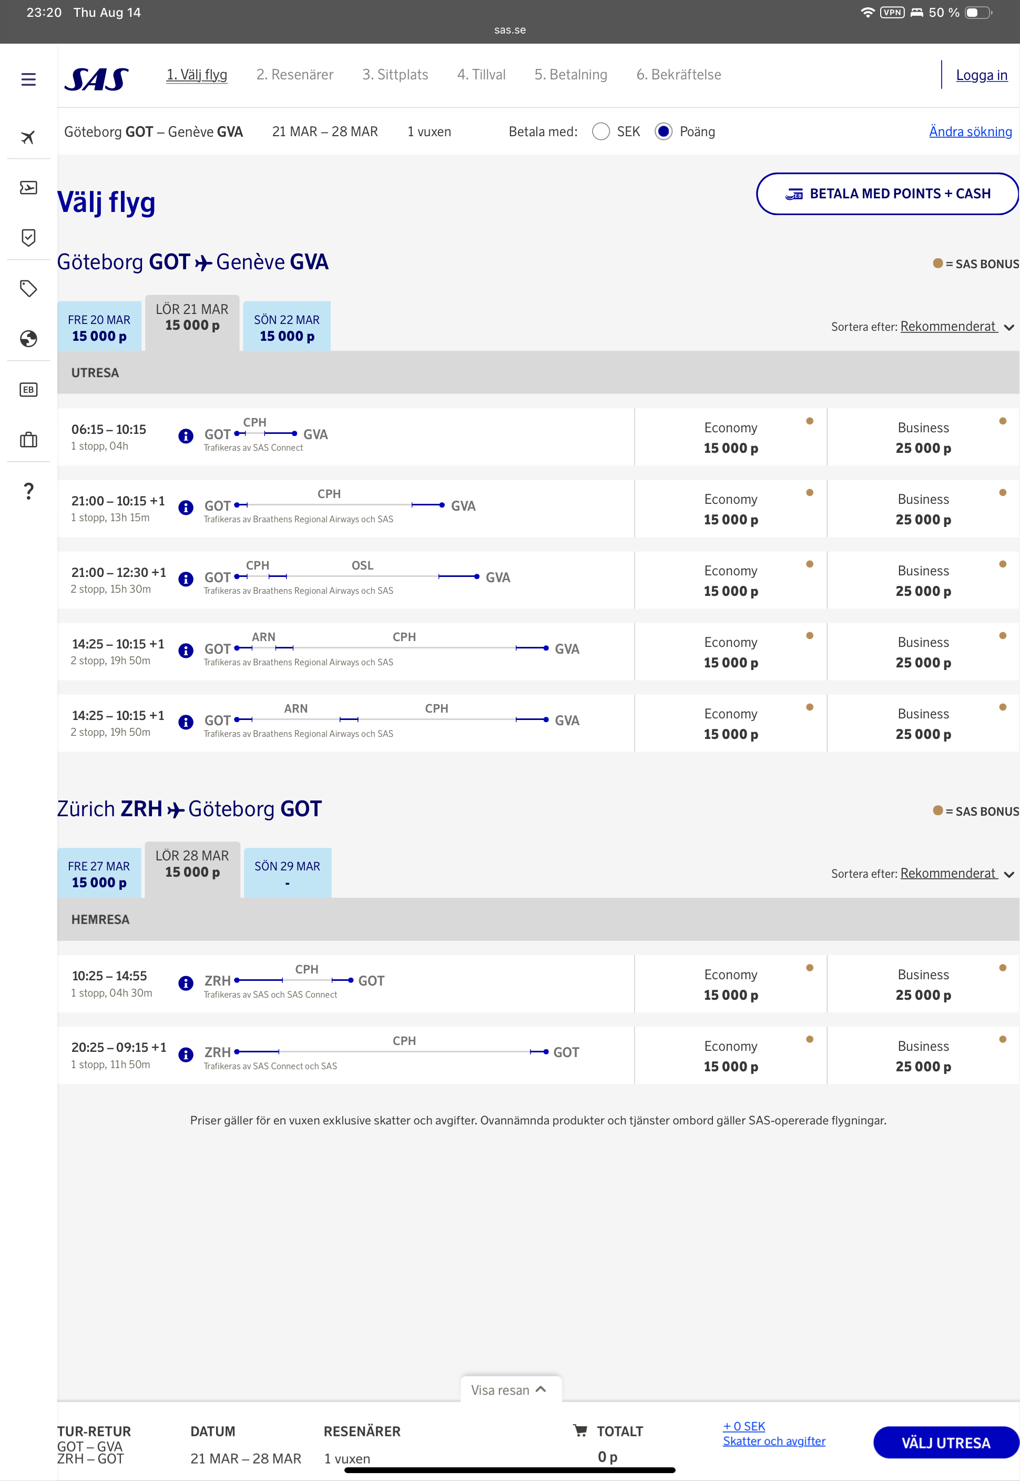Expand the Visa resan panel
This screenshot has width=1020, height=1481.
[x=510, y=1389]
